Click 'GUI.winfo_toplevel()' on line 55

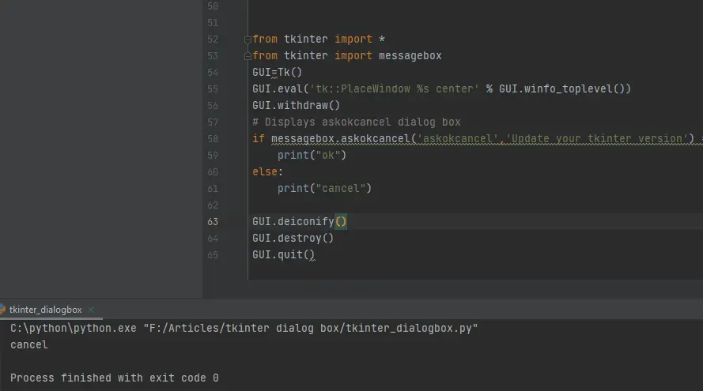(x=561, y=89)
